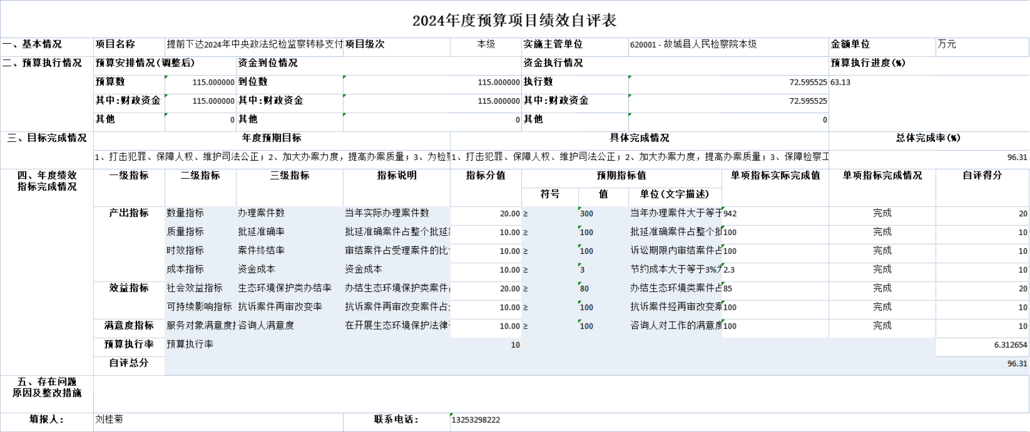
Task: Select the expected target value 300
Action: pos(603,213)
